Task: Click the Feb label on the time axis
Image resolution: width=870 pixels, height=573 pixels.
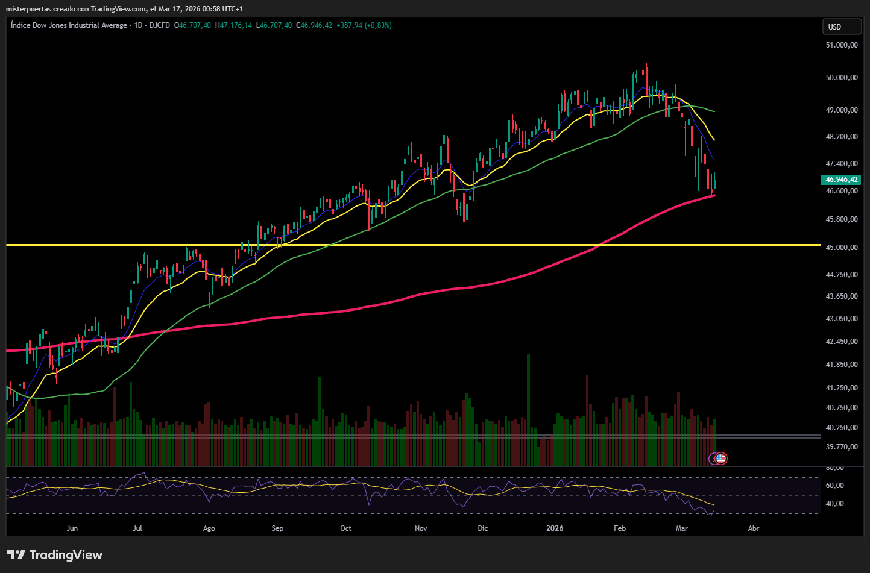Action: (x=620, y=528)
